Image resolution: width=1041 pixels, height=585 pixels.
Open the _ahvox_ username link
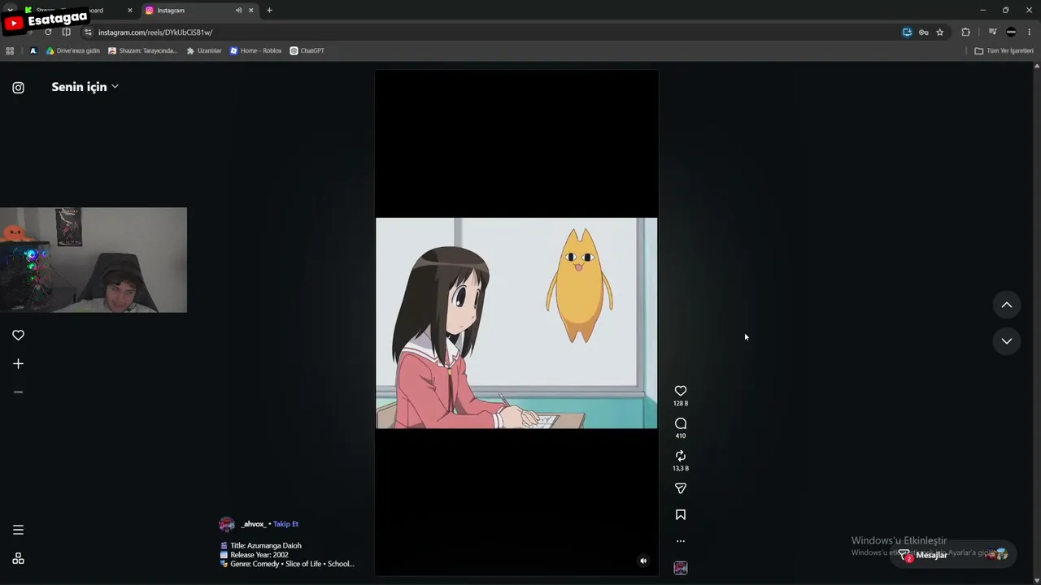(253, 524)
